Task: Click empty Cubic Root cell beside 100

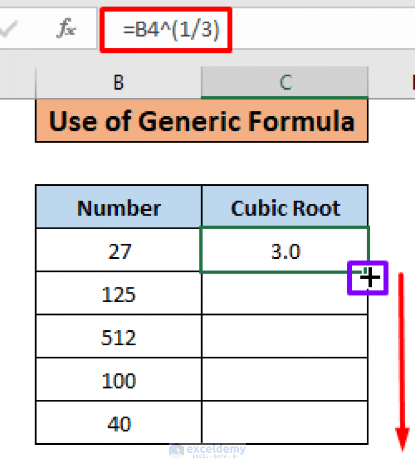Action: click(x=285, y=379)
